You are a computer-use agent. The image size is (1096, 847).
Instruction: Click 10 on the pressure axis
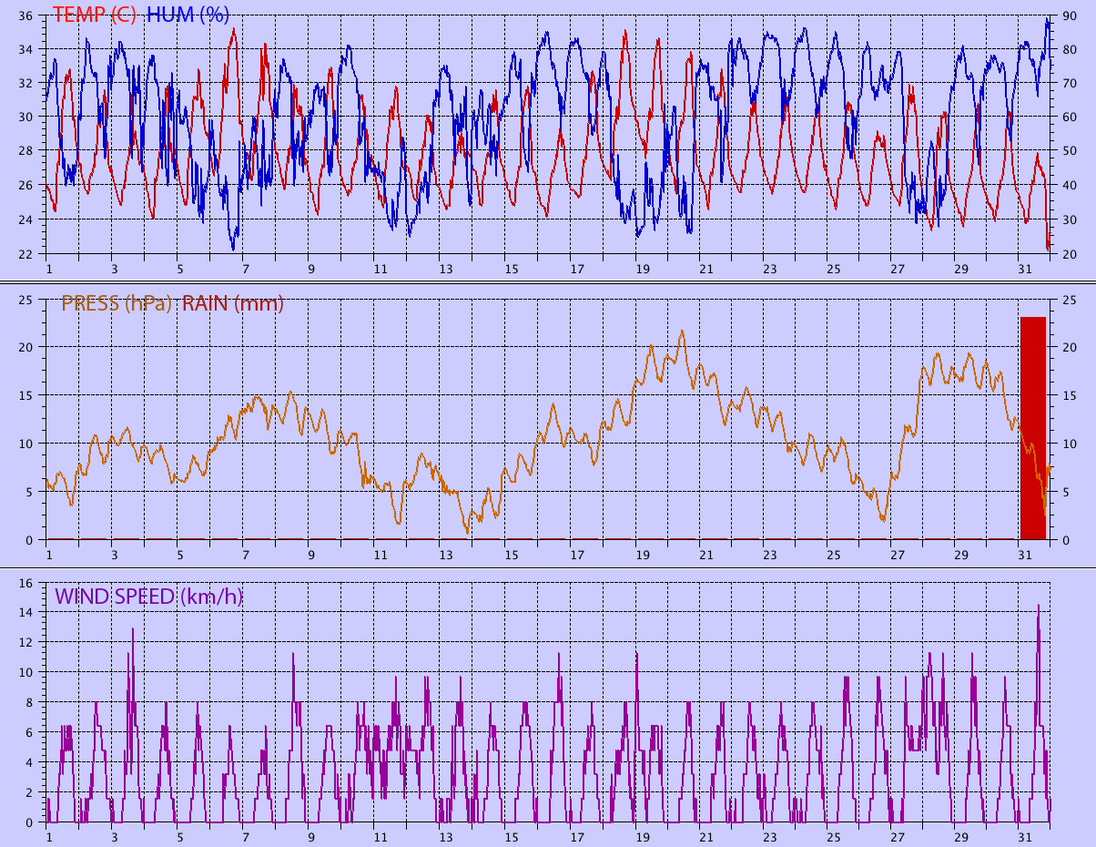click(25, 444)
